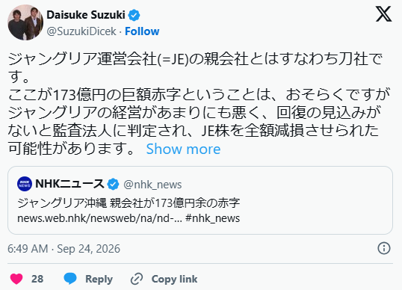Open the NHKニュース account name
Screen dimensions: 402x290
coord(69,184)
